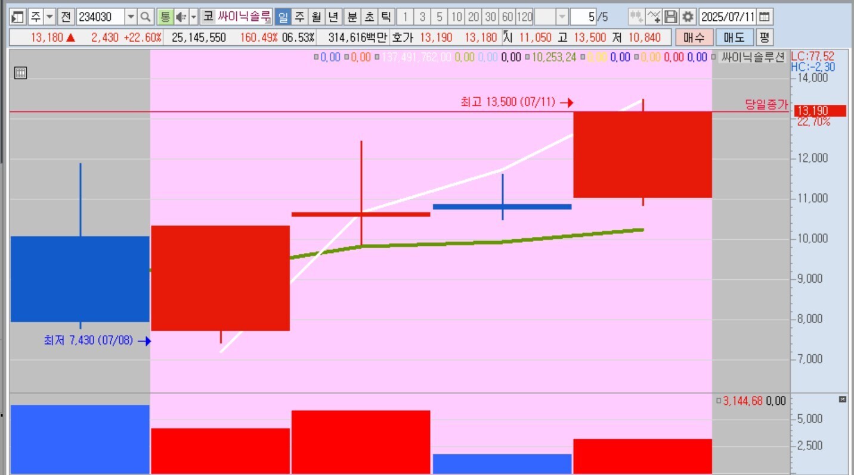
Task: Select interval button 3
Action: pos(422,17)
